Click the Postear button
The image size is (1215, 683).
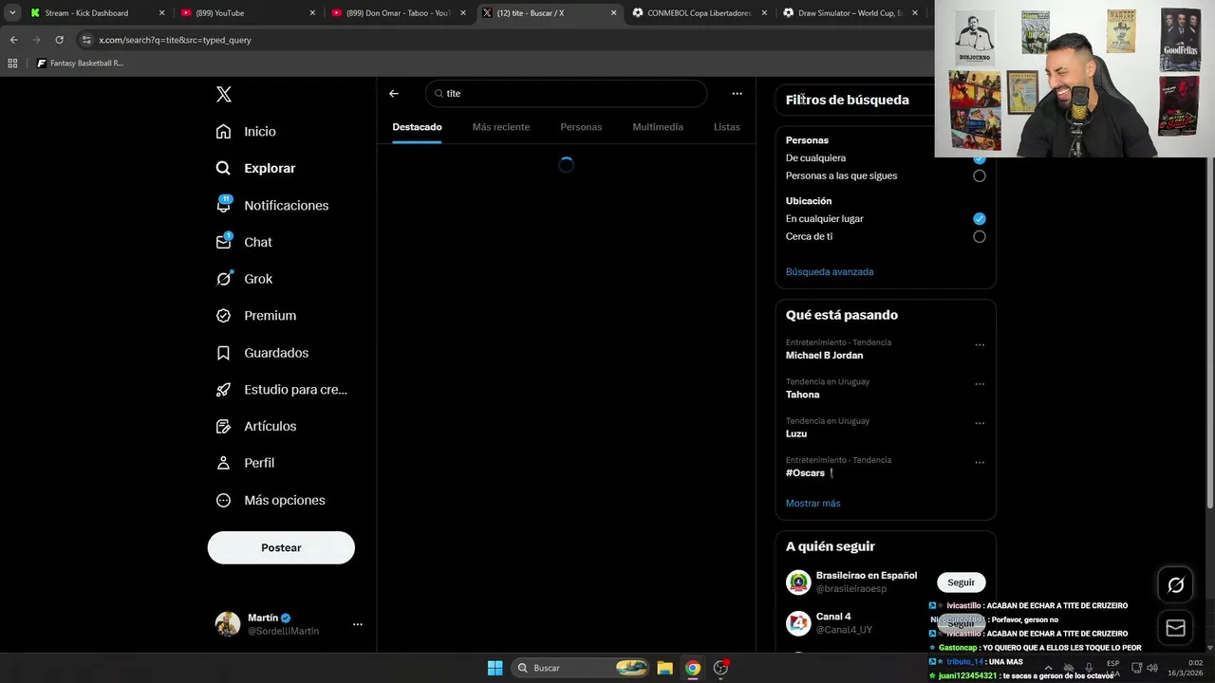point(281,547)
